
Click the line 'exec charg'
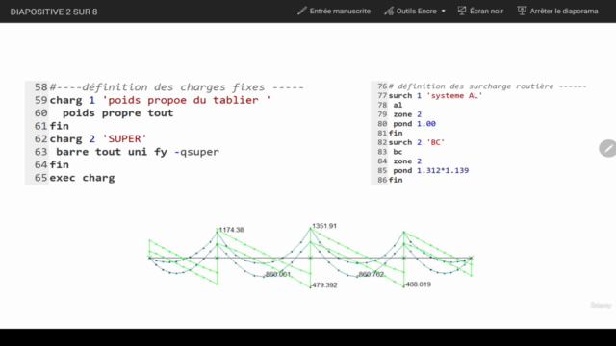click(x=82, y=178)
